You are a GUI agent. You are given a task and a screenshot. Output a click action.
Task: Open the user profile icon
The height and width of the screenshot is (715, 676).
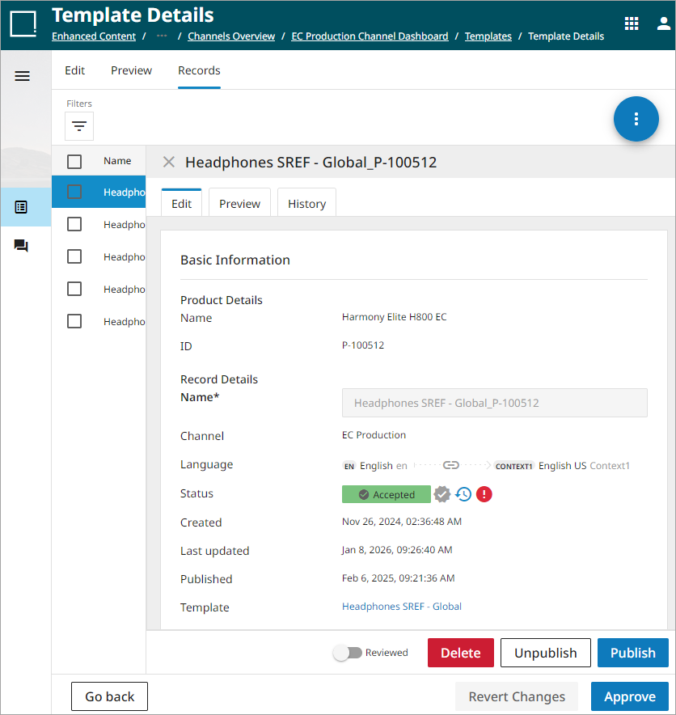pyautogui.click(x=663, y=23)
